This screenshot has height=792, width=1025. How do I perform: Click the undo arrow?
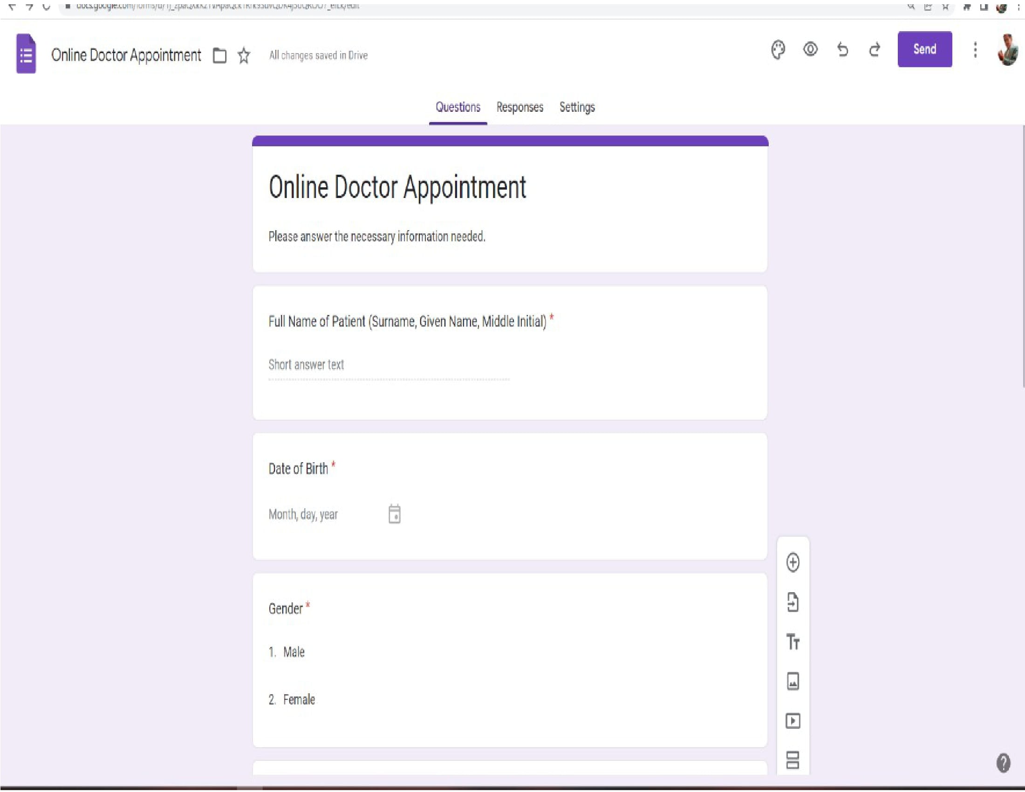842,49
